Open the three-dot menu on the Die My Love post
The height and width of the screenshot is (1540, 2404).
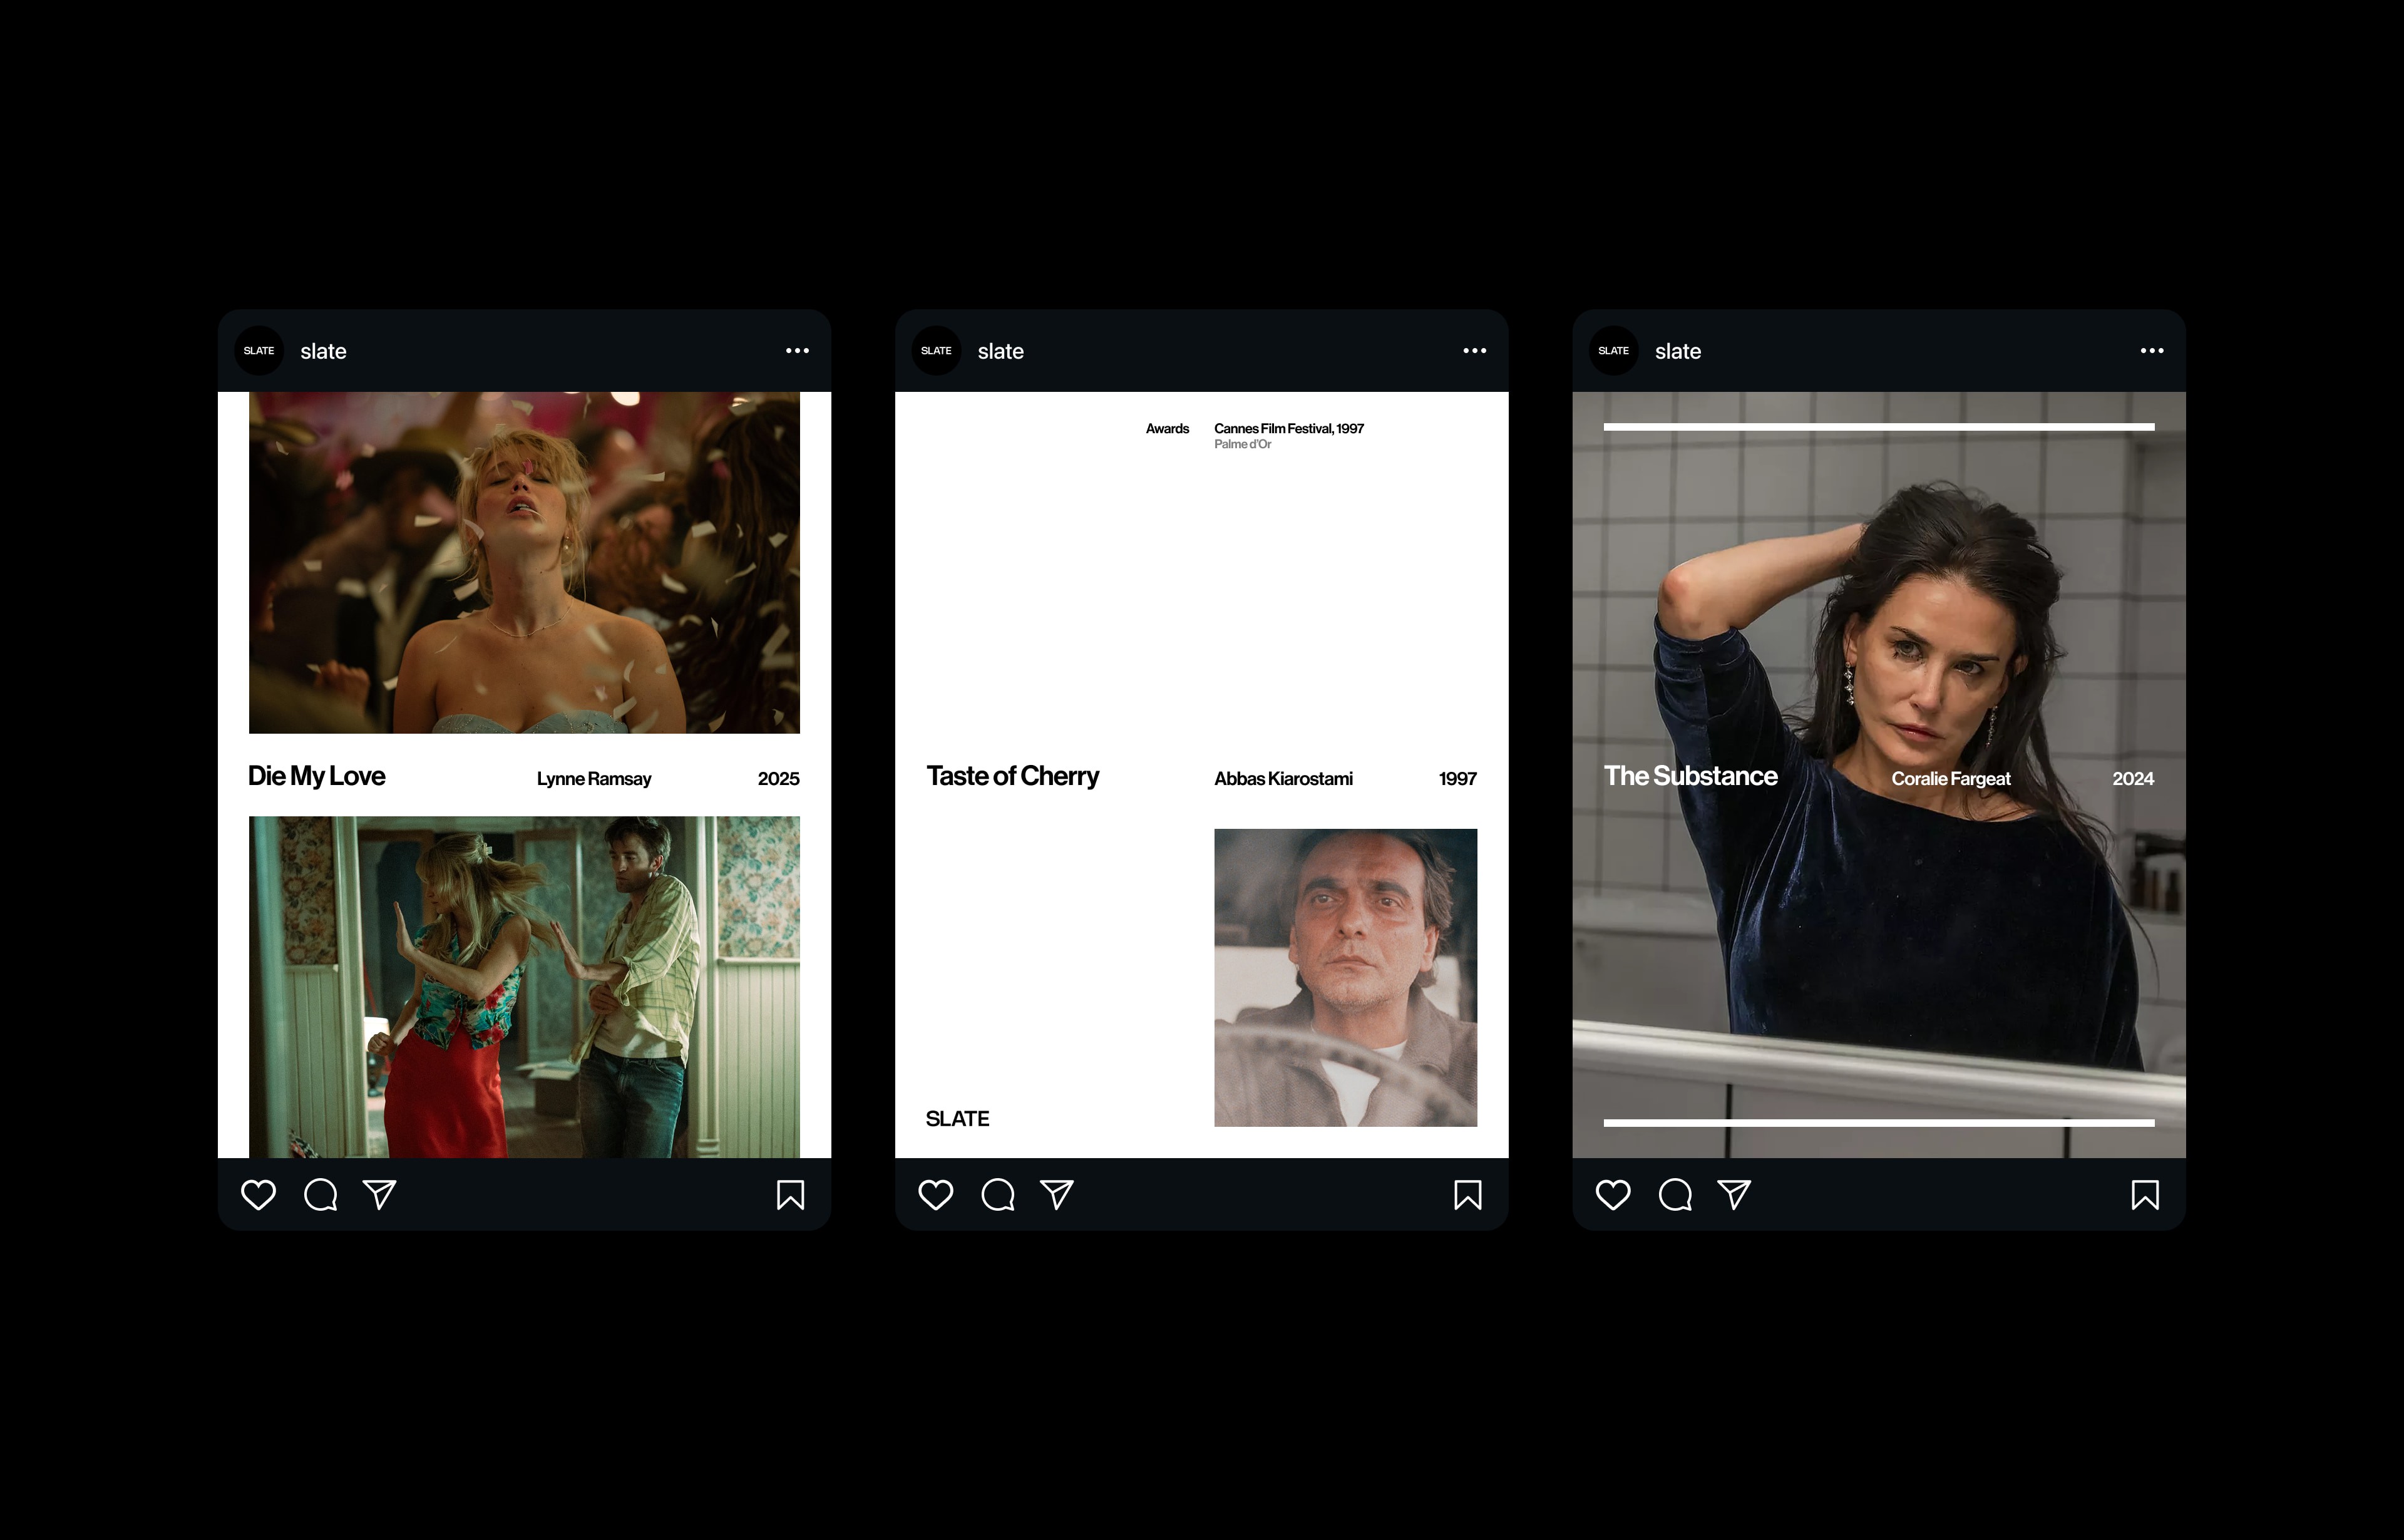(797, 351)
